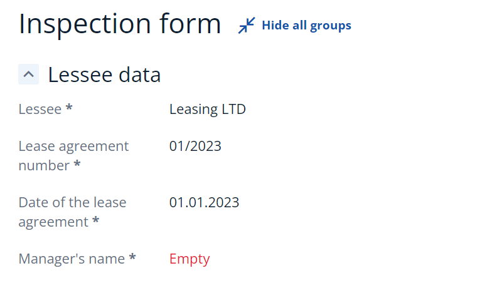Screen dimensions: 497x283
Task: Click the asterisk next to Manager's name
Action: point(132,257)
